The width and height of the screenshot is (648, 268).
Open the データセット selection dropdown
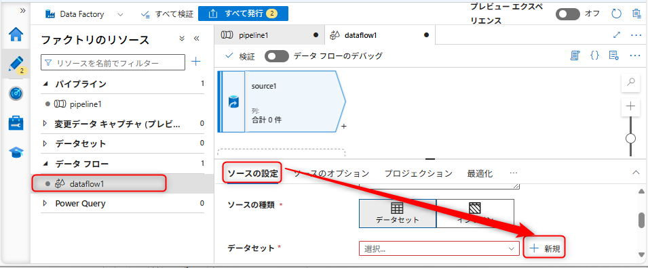click(439, 248)
